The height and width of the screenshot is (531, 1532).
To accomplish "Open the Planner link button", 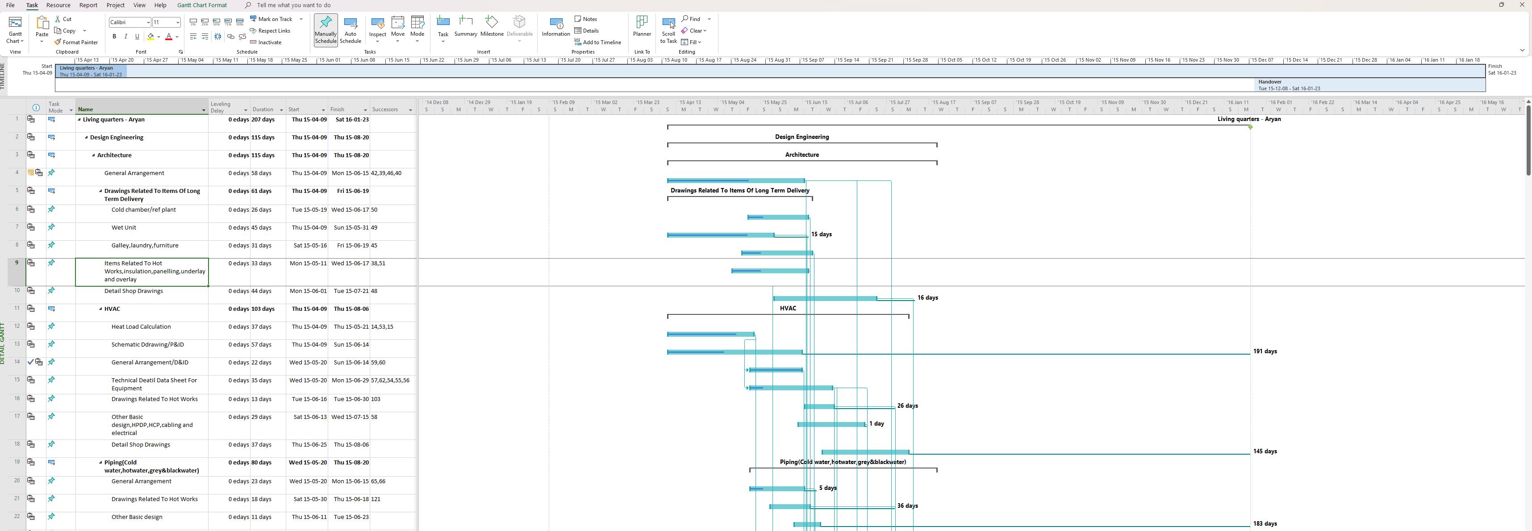I will tap(642, 27).
